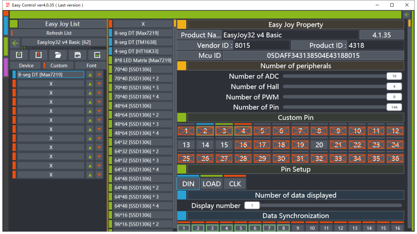The height and width of the screenshot is (234, 417).
Task: Toggle data synchronization channel 1
Action: click(x=184, y=228)
